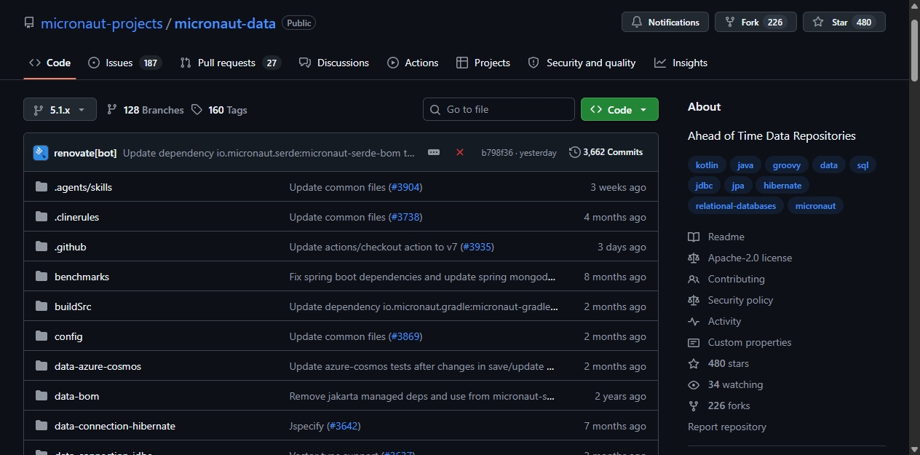Click the renovate[bot] avatar icon
This screenshot has width=920, height=455.
point(41,152)
